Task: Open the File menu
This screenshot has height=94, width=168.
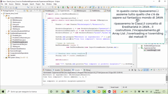Action: click(x=2, y=4)
